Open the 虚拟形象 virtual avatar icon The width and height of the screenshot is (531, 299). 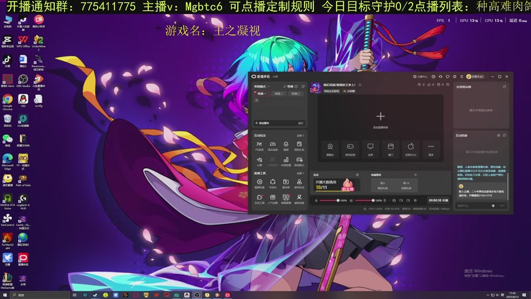coord(299,199)
